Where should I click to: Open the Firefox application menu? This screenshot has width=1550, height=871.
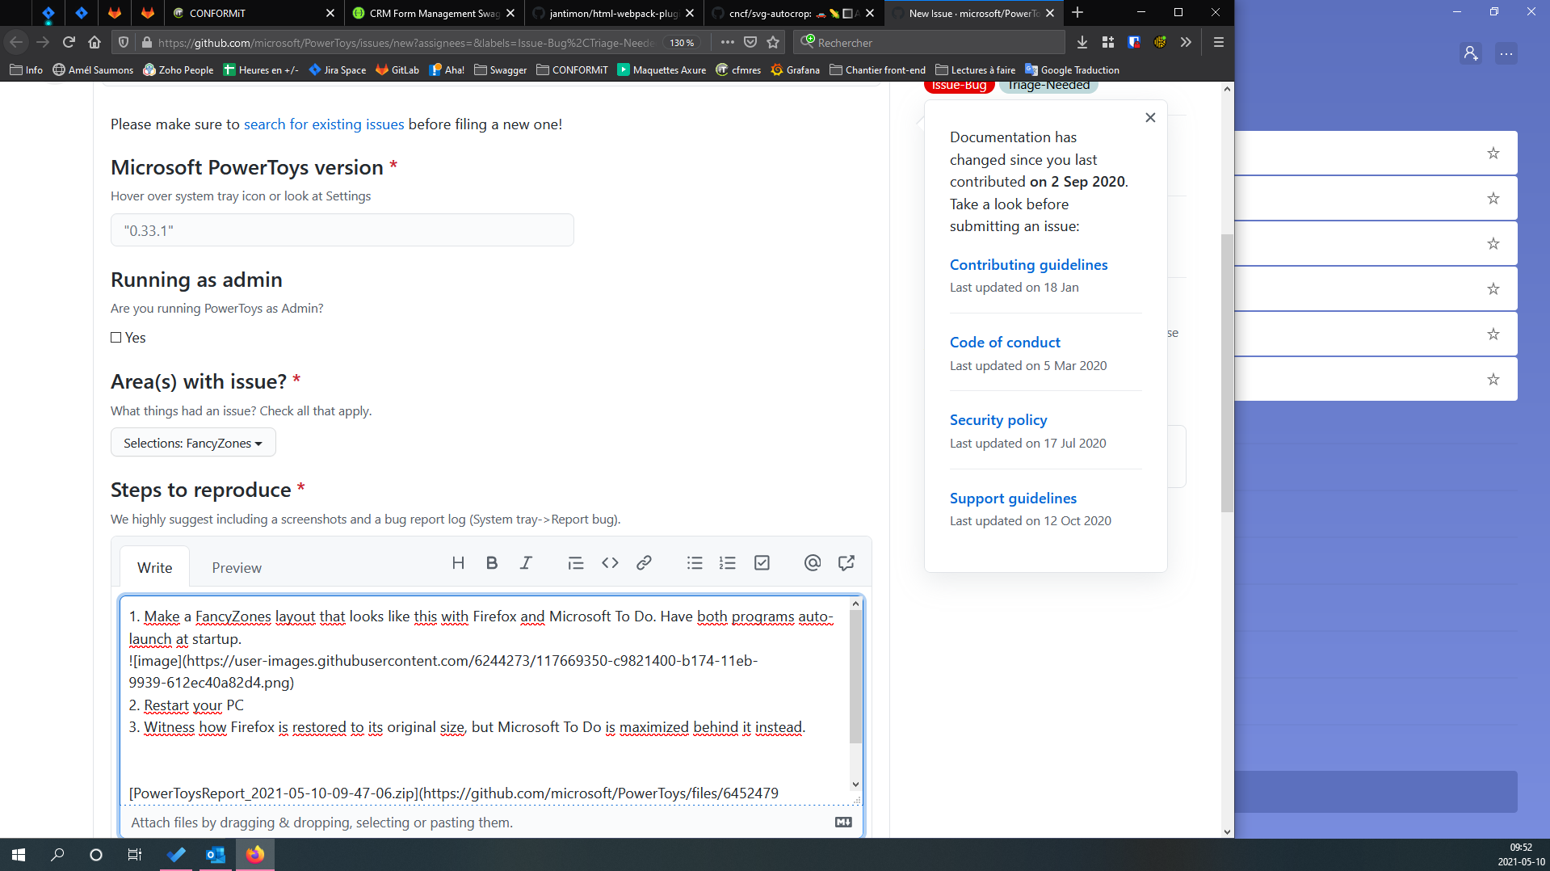(1218, 42)
